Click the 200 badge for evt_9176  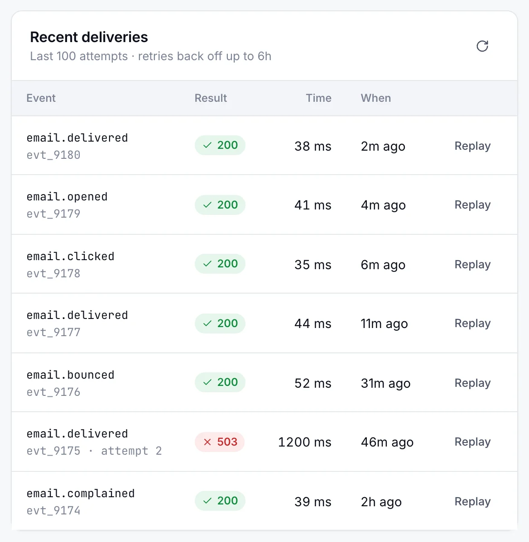(x=220, y=382)
